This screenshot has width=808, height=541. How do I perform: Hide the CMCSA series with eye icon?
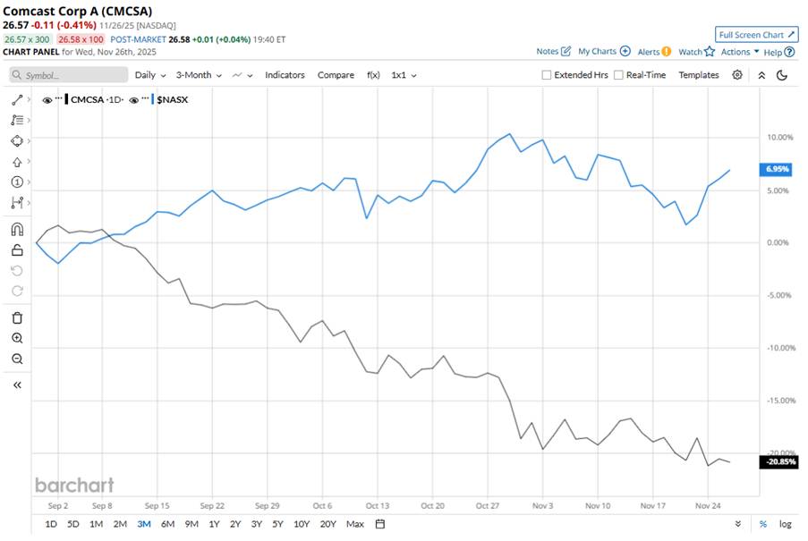click(x=47, y=100)
